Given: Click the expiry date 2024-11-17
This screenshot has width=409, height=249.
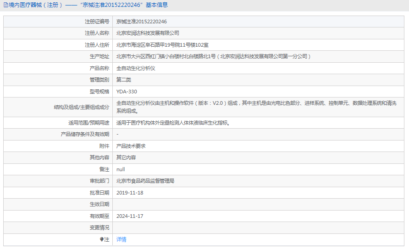Looking at the screenshot, I should pyautogui.click(x=130, y=216).
